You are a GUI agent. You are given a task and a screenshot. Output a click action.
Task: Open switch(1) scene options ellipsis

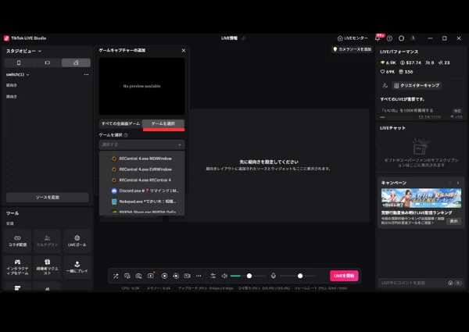click(x=86, y=75)
